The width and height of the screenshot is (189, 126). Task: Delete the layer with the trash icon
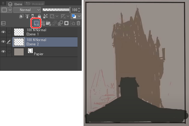click(78, 23)
